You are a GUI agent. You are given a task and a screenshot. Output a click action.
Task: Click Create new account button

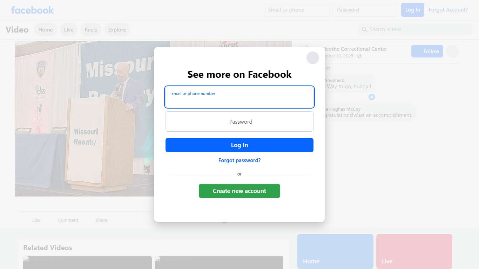click(x=239, y=191)
